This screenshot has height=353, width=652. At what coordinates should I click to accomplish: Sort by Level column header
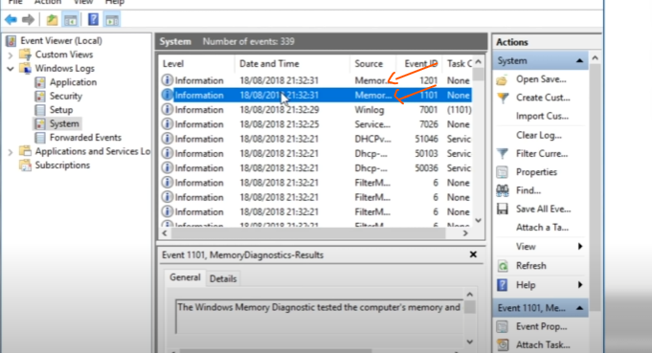click(x=196, y=64)
